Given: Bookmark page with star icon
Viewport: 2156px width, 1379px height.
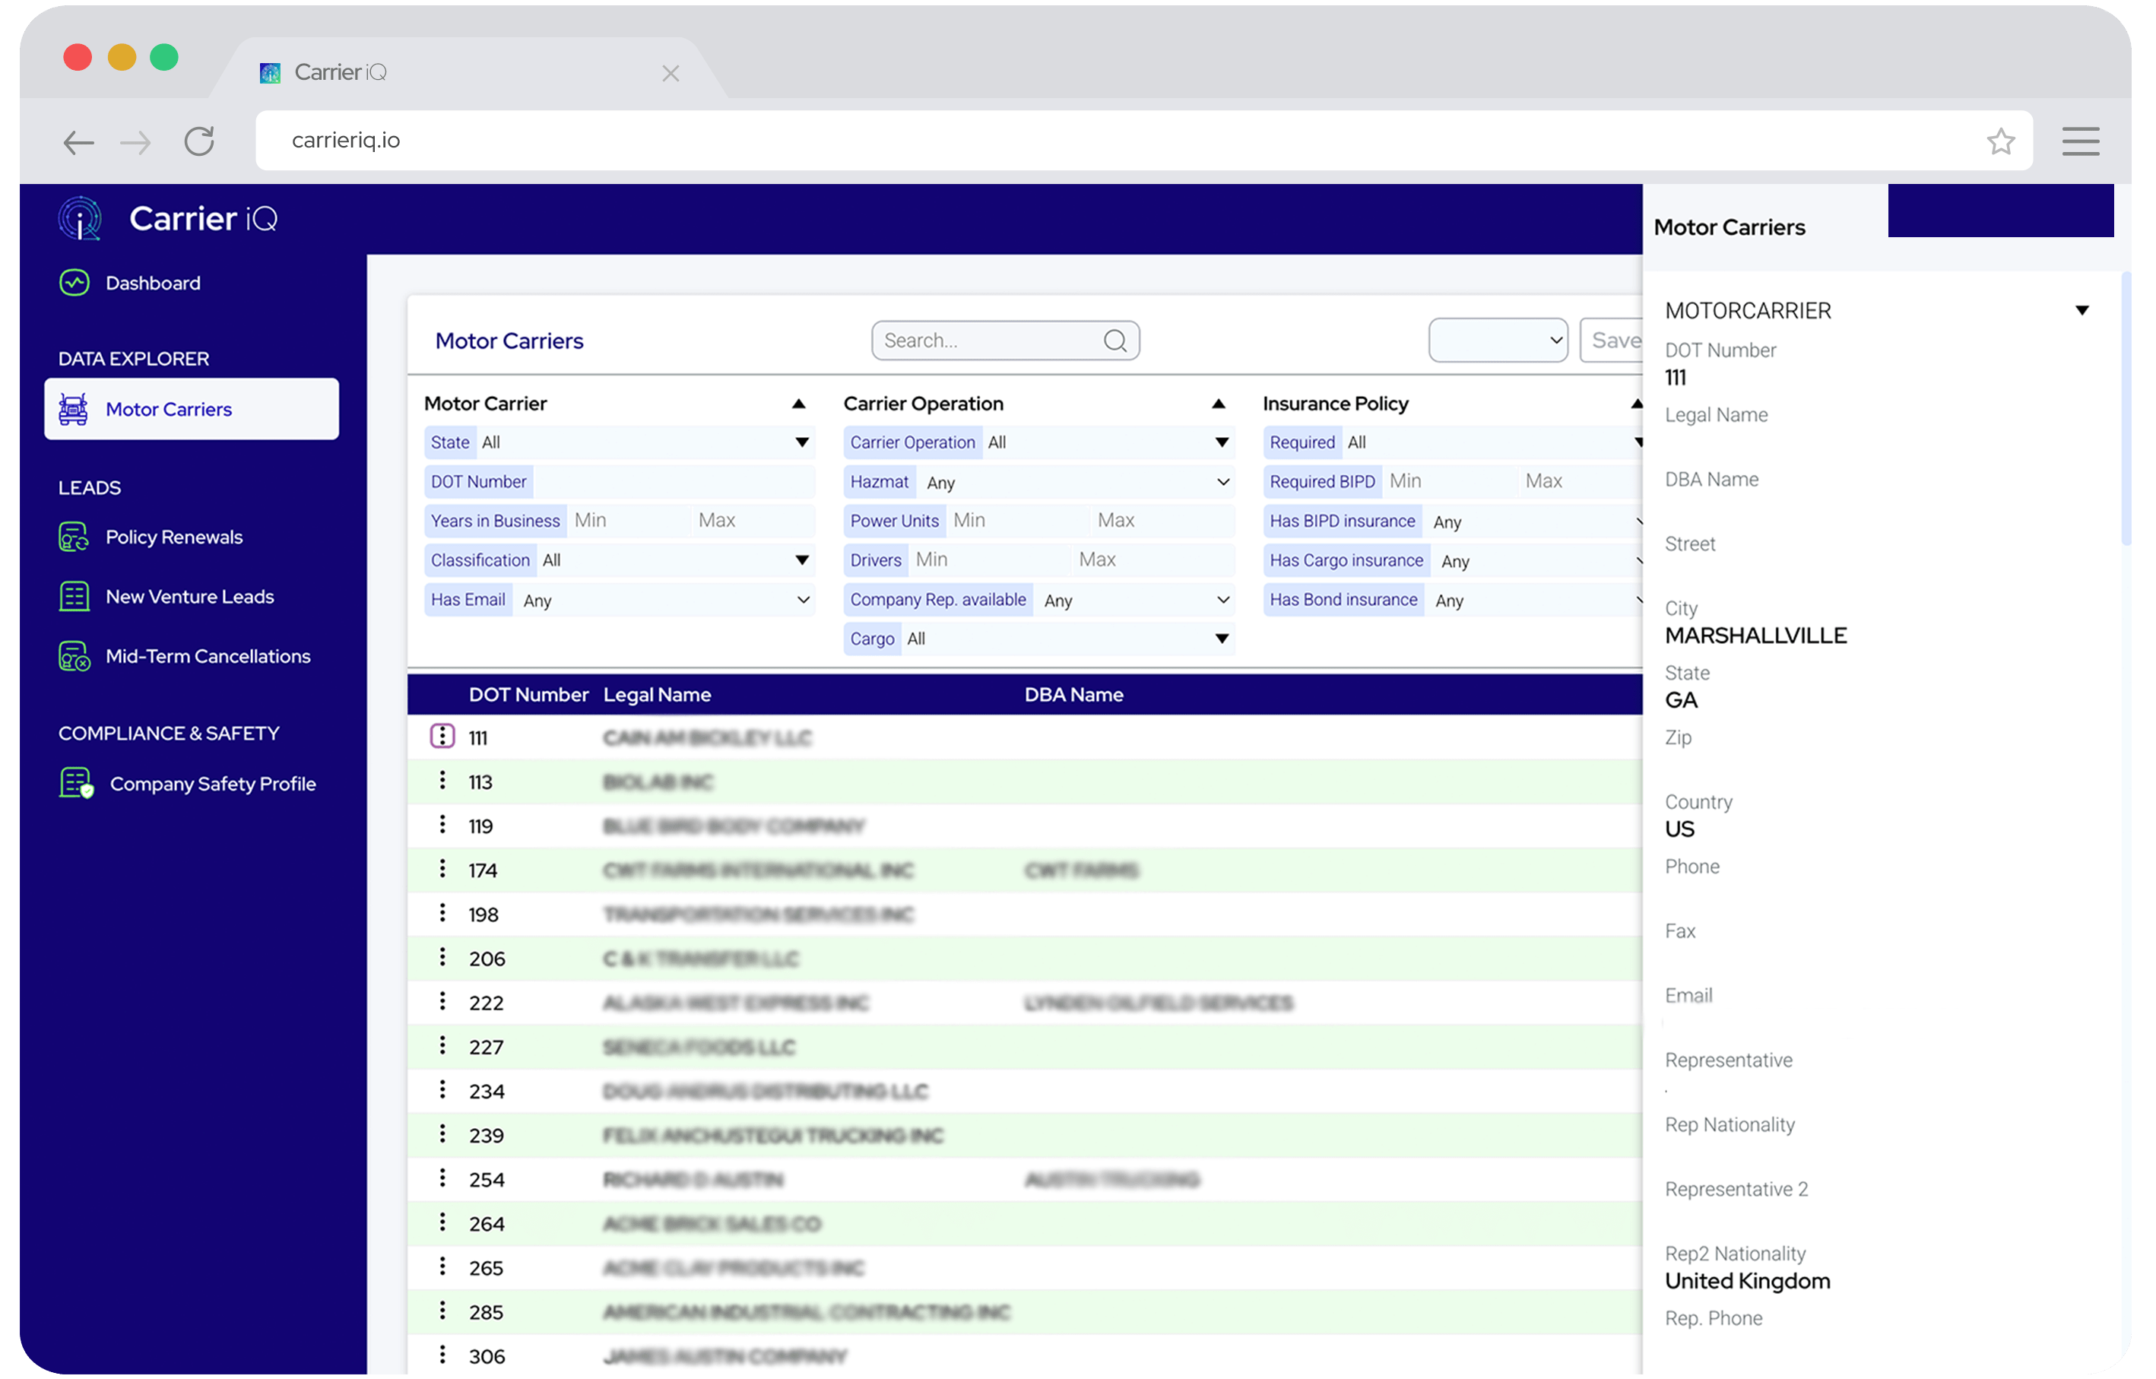Looking at the screenshot, I should tap(2000, 141).
